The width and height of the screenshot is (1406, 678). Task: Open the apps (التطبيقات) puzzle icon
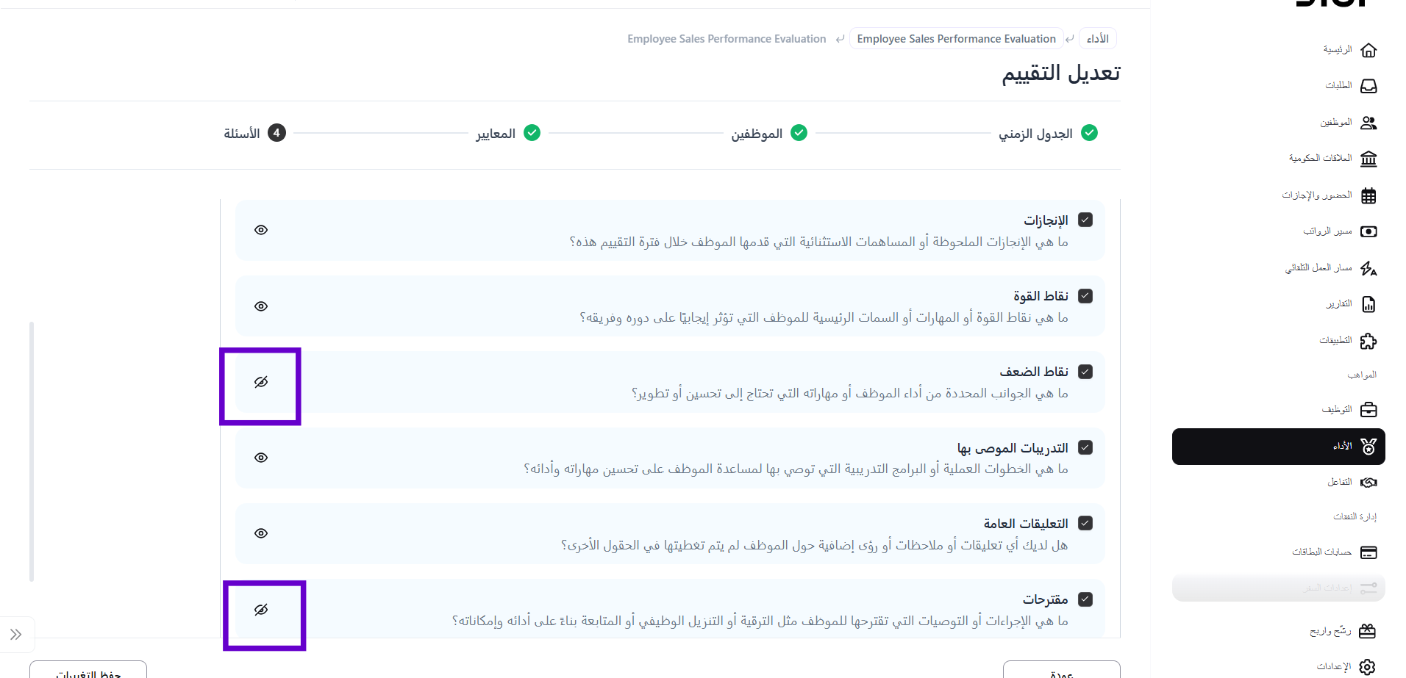click(x=1368, y=341)
